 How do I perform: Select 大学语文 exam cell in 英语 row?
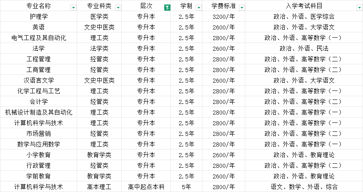(x=304, y=27)
